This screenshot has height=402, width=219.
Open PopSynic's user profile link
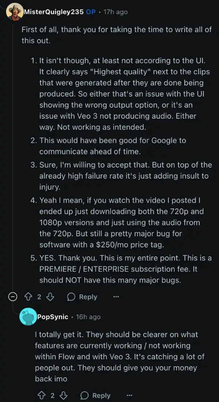[x=53, y=317]
